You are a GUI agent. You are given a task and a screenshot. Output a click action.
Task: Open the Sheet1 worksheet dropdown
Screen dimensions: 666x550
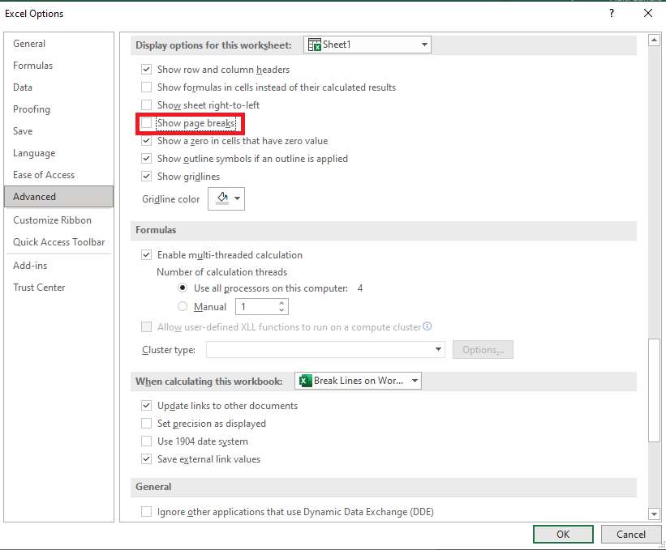point(367,45)
